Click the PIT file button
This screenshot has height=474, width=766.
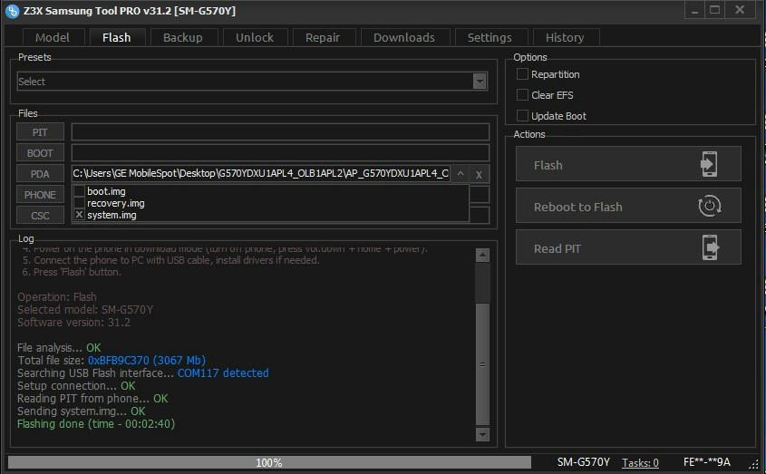coord(40,132)
